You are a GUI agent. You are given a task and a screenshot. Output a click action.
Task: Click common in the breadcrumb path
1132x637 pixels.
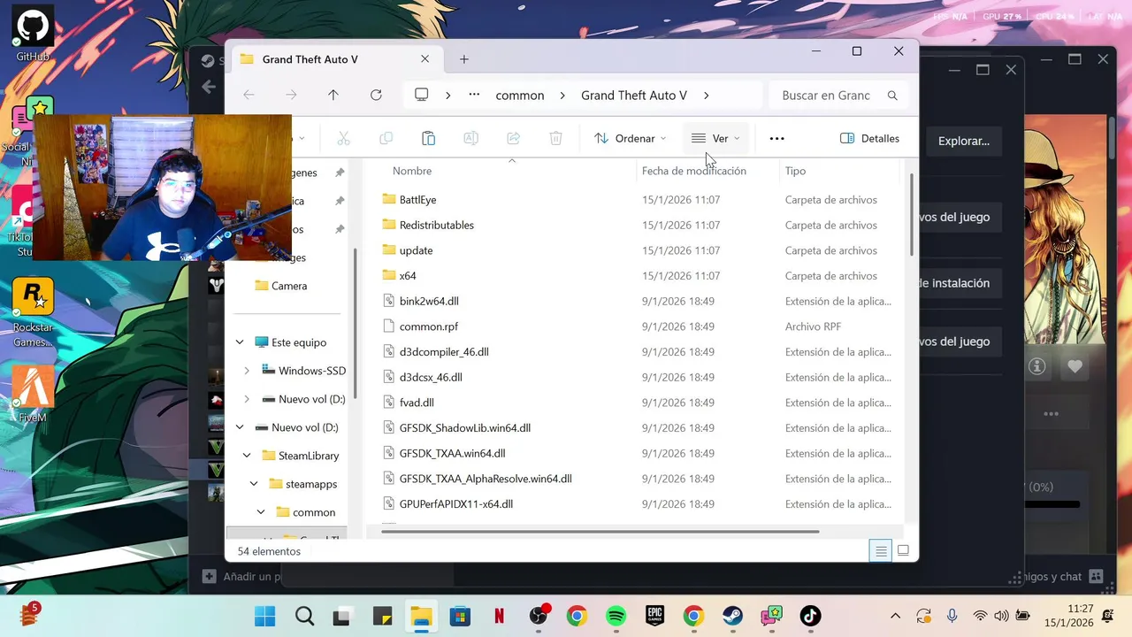(x=520, y=95)
